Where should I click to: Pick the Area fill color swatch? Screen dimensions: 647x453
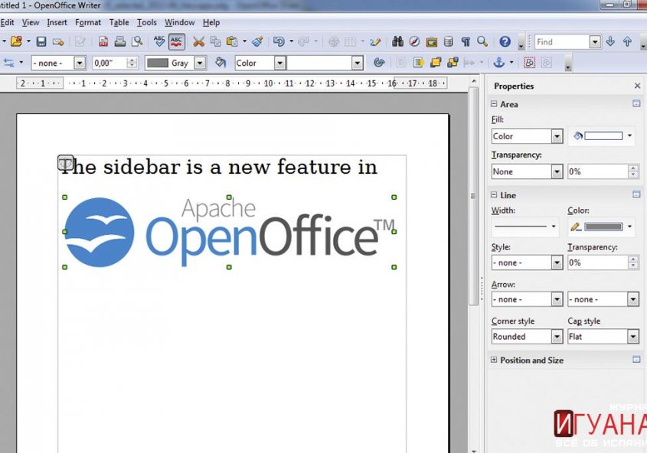click(x=603, y=135)
